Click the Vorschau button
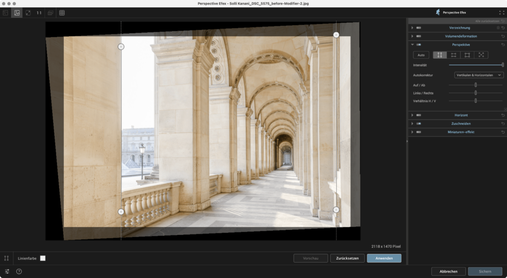Image resolution: width=507 pixels, height=278 pixels. [x=311, y=258]
